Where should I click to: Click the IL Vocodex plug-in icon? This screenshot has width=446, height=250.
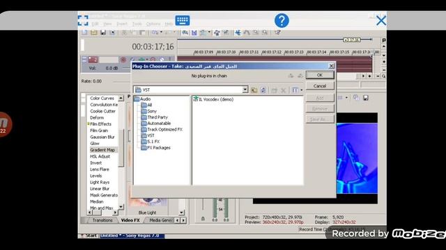point(196,99)
